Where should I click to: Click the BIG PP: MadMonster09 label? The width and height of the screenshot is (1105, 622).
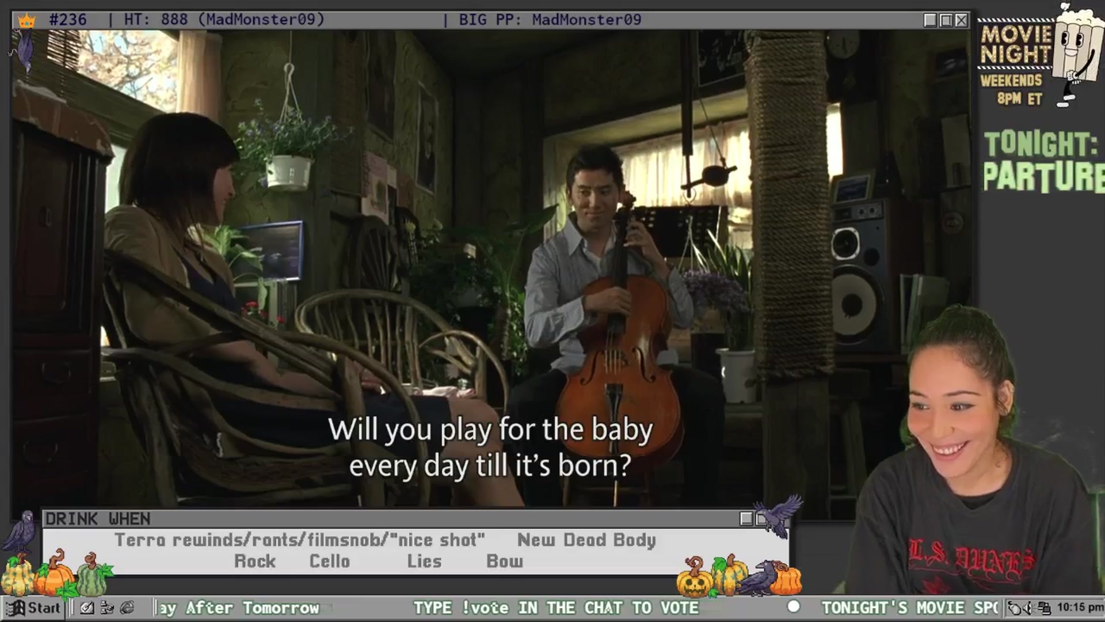click(x=550, y=20)
